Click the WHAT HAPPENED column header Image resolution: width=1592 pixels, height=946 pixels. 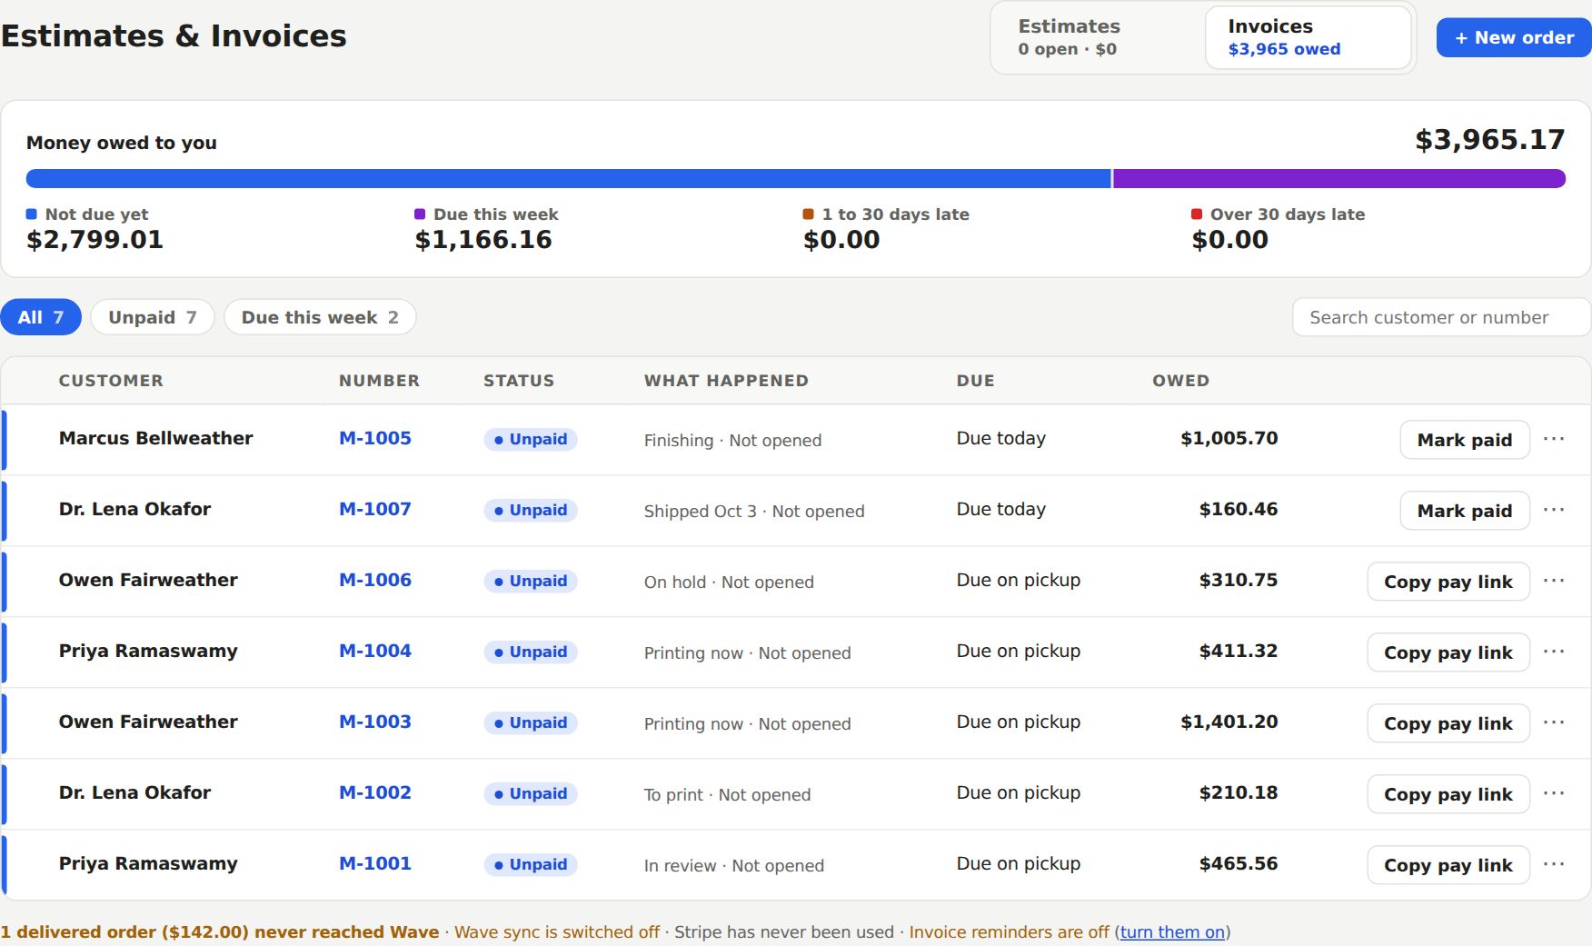point(726,381)
